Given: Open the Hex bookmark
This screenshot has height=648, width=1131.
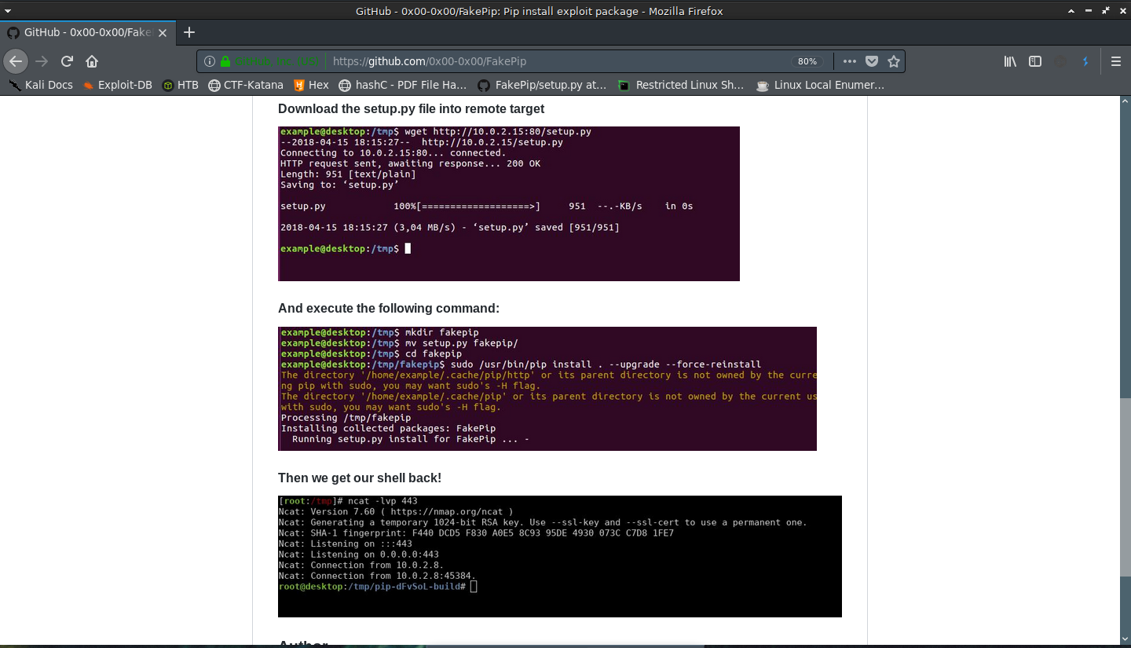Looking at the screenshot, I should [311, 85].
